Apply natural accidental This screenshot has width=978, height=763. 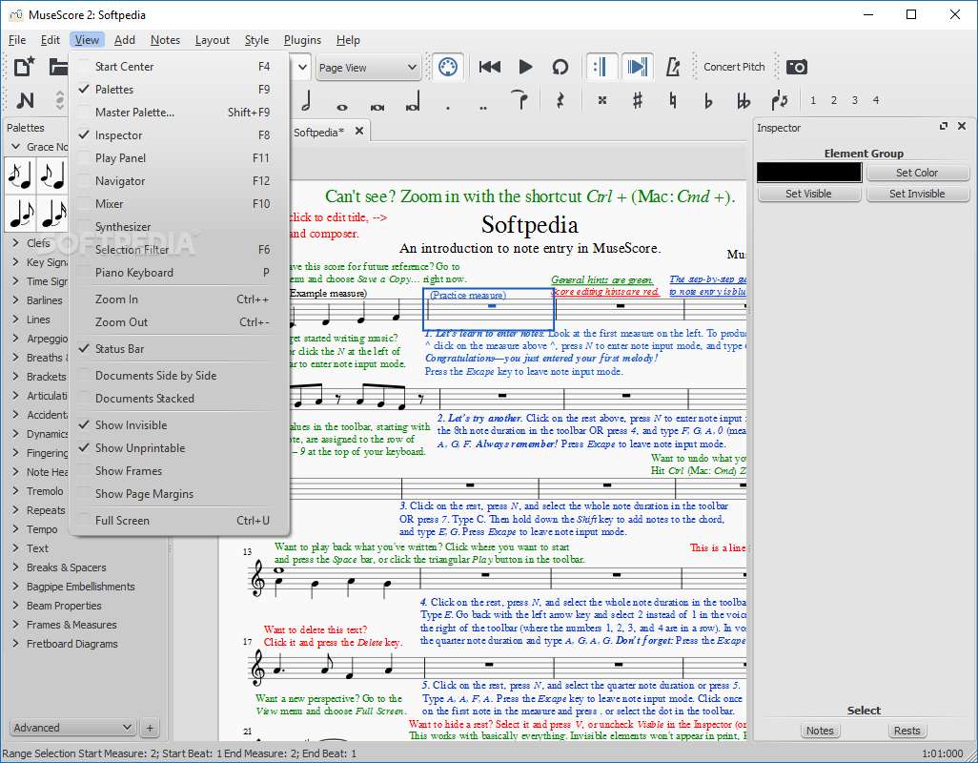click(x=672, y=100)
